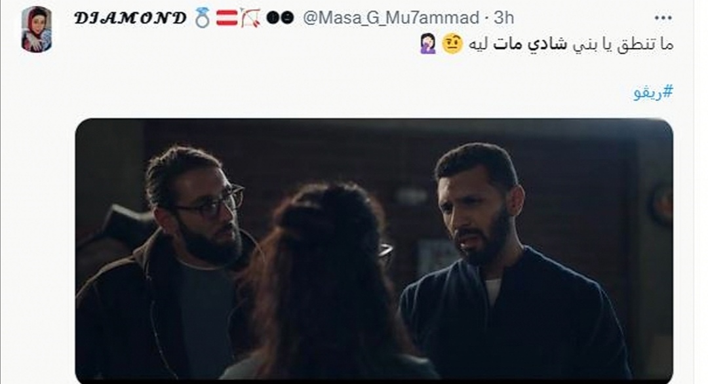This screenshot has height=384, width=708.
Task: Click the two black circle emojis
Action: pos(280,18)
